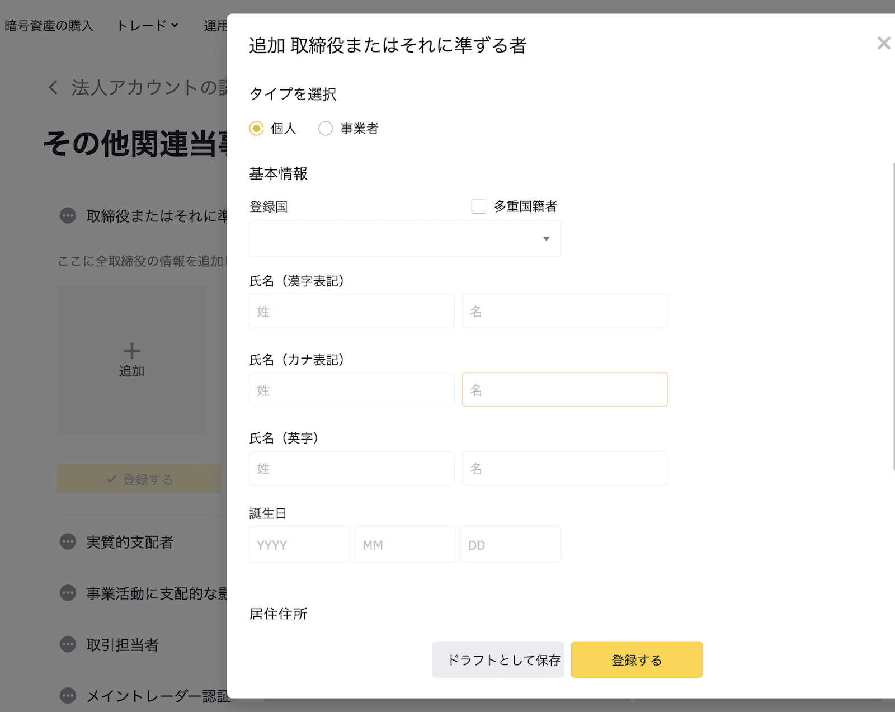Close the add director dialog
Viewport: 895px width, 712px height.
[x=883, y=43]
